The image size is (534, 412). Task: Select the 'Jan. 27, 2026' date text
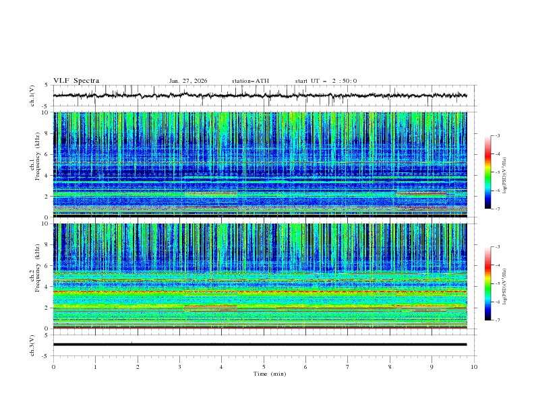(x=188, y=81)
